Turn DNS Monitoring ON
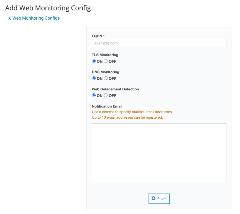 (x=94, y=79)
